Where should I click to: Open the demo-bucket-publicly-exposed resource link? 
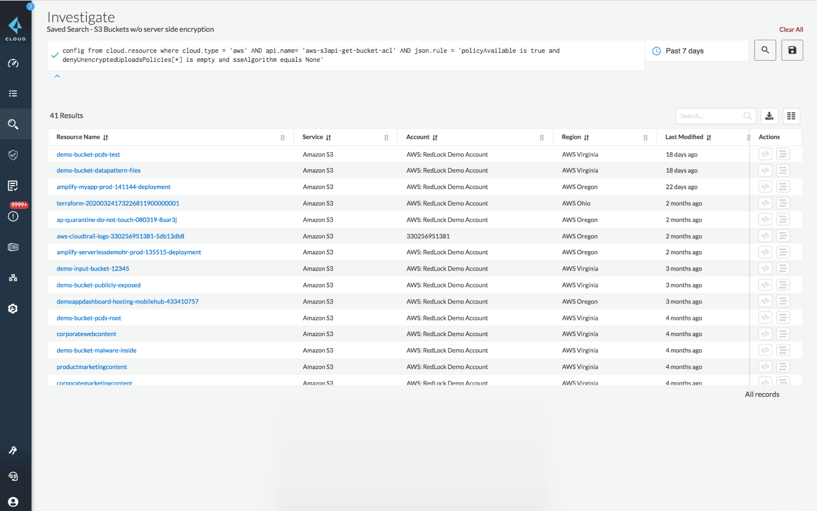point(98,285)
